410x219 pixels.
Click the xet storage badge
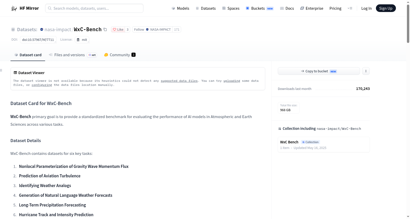tap(92, 55)
